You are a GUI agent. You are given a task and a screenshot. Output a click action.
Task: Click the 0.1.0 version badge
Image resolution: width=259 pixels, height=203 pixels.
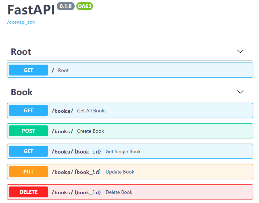(65, 6)
